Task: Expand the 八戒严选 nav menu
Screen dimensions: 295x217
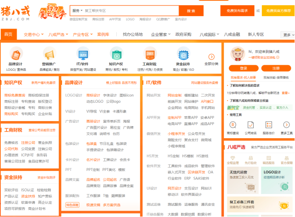Action: click(x=58, y=35)
